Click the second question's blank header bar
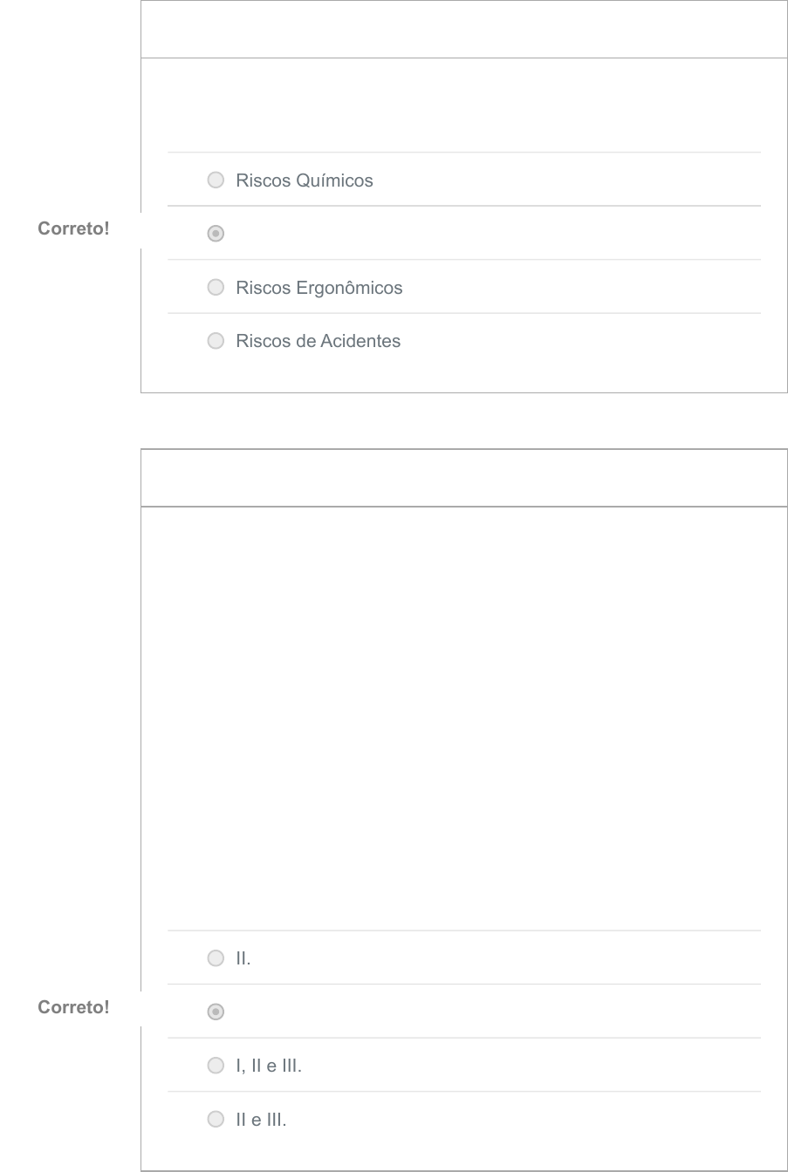This screenshot has width=788, height=1172. (x=464, y=478)
